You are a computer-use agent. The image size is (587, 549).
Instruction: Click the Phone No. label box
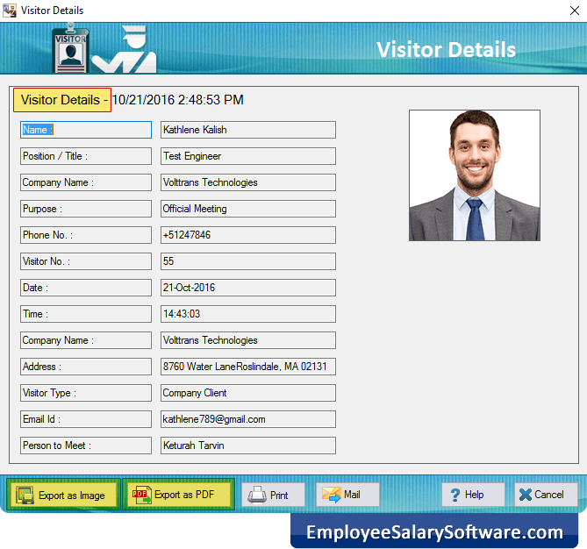(x=86, y=235)
